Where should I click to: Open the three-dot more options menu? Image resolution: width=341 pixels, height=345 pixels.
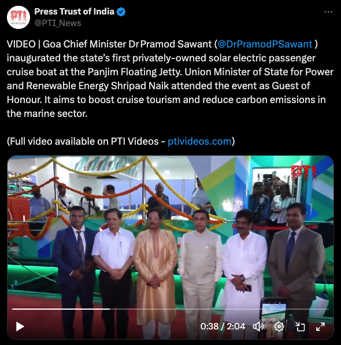tap(328, 12)
